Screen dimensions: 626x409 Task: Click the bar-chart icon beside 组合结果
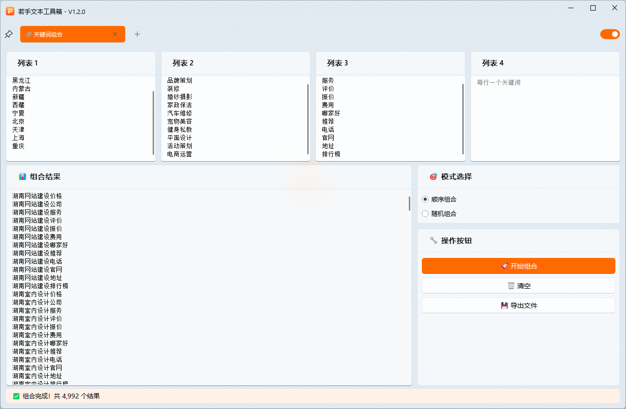tap(22, 177)
